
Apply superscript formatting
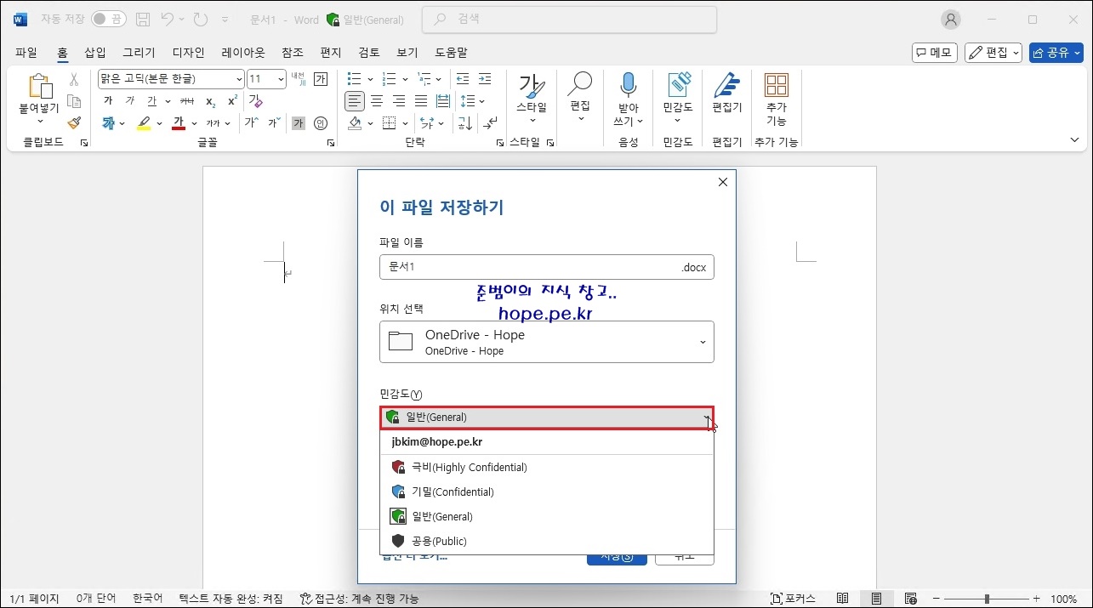232,101
